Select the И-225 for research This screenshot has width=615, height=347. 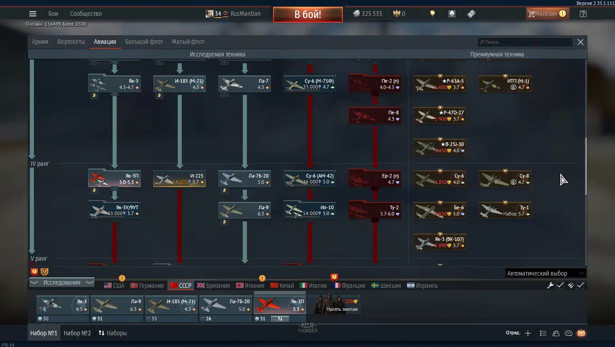click(180, 179)
